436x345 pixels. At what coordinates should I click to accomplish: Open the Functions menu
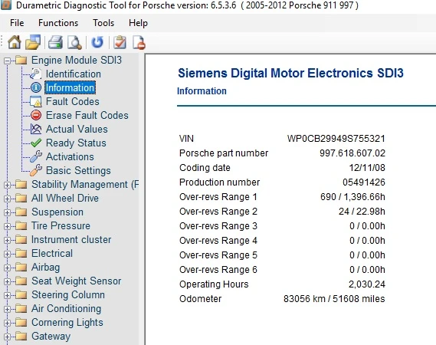pyautogui.click(x=58, y=23)
